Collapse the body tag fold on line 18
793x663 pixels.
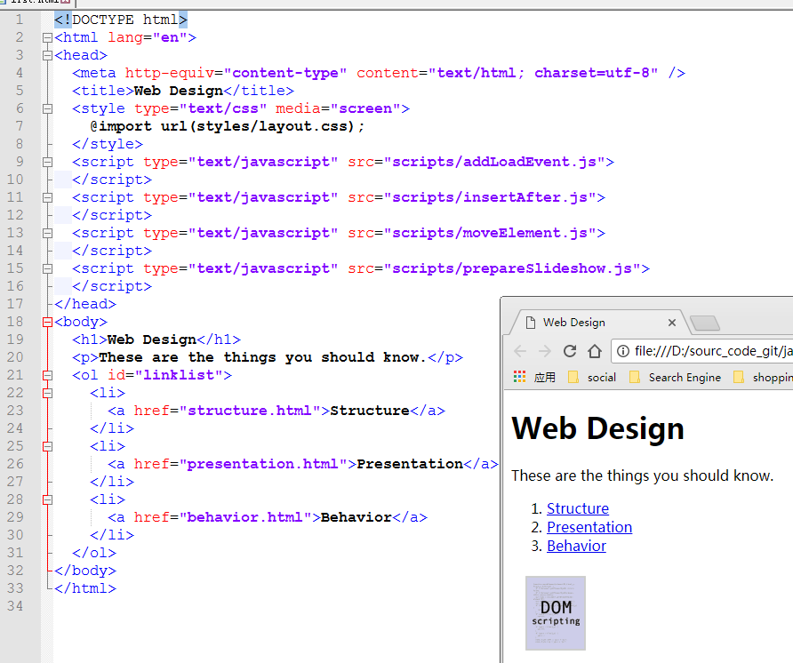click(47, 322)
